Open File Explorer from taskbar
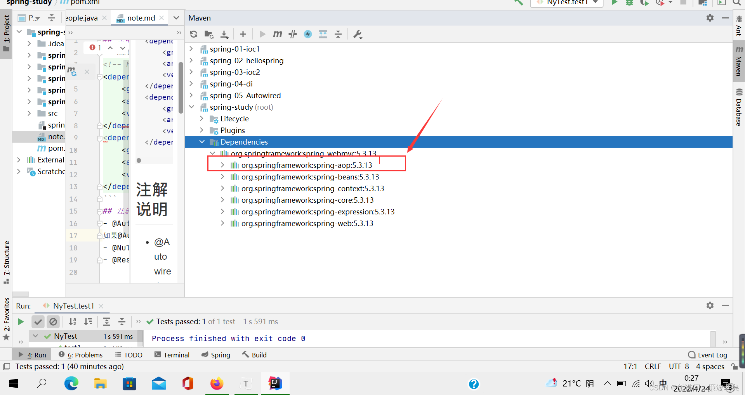 (101, 384)
